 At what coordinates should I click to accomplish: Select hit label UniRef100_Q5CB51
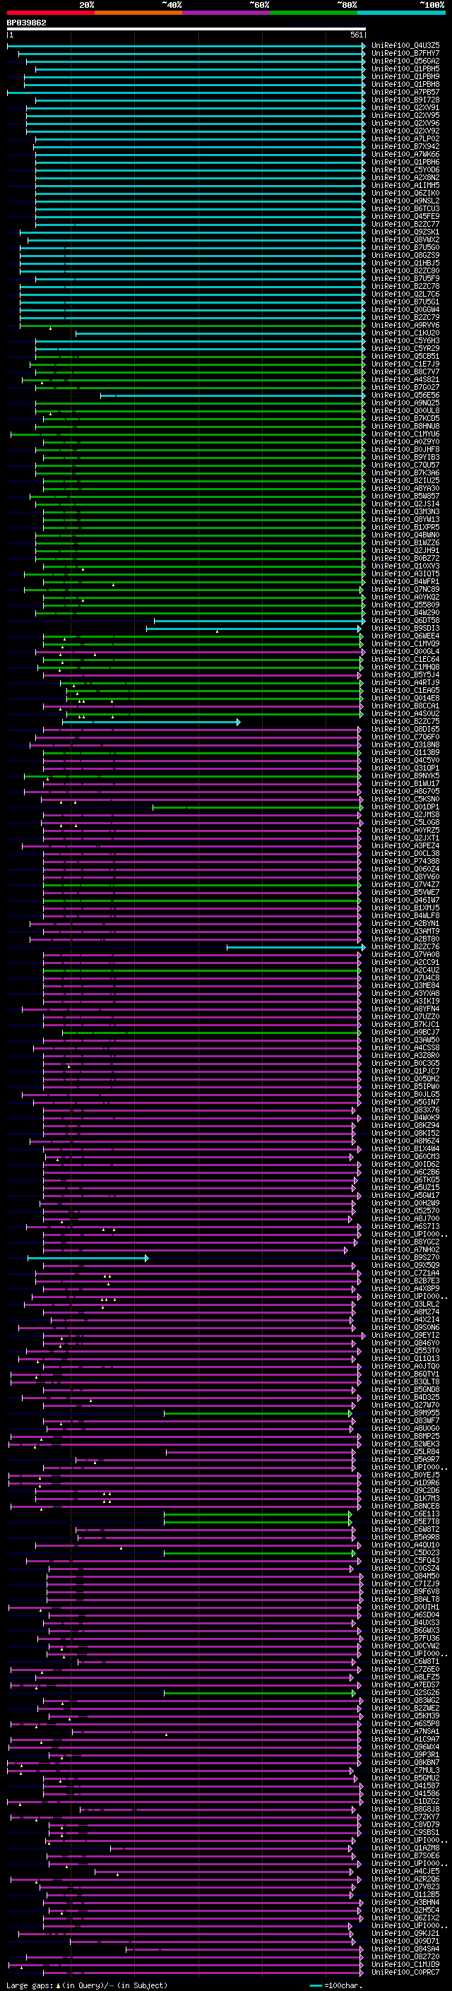tap(405, 356)
